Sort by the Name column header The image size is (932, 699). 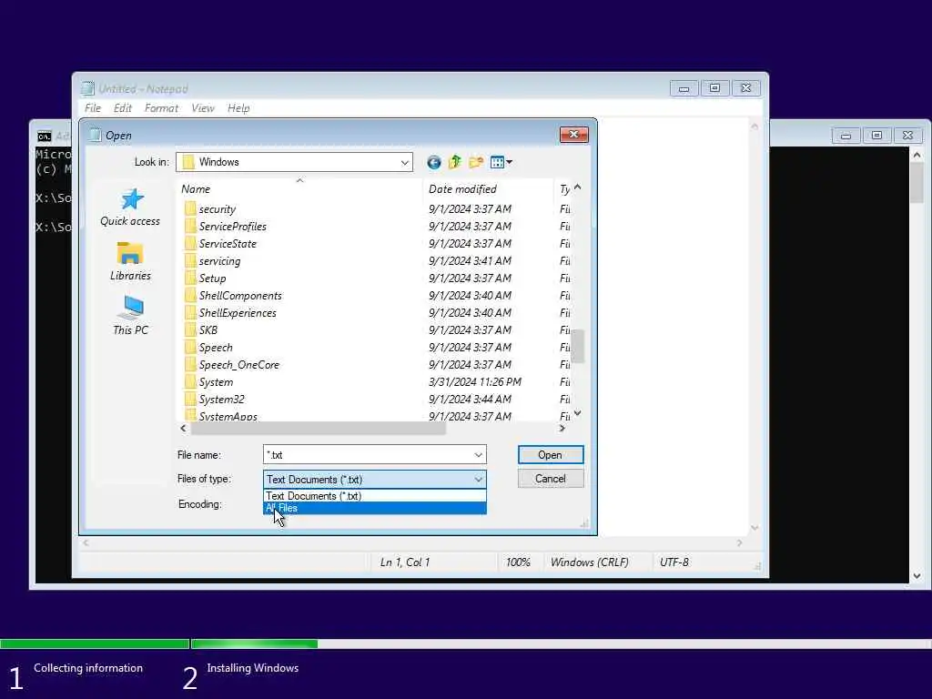299,189
